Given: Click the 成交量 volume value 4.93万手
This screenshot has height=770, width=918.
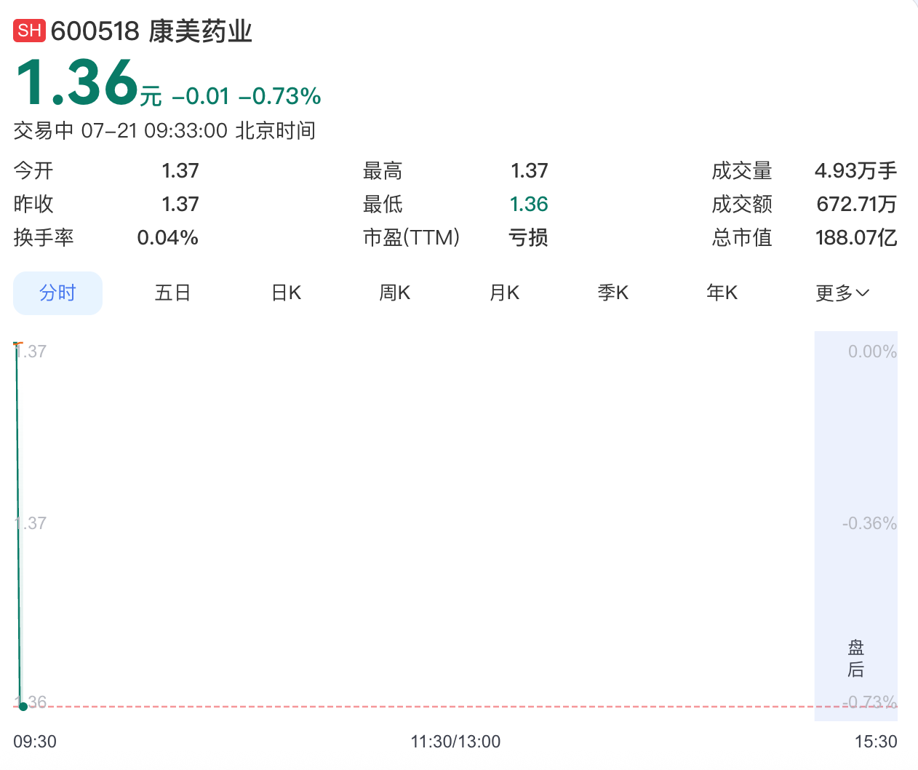Looking at the screenshot, I should pyautogui.click(x=856, y=171).
